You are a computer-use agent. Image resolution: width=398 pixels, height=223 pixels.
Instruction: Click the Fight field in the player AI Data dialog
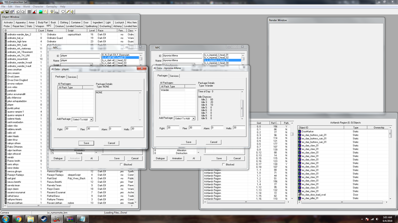[x=71, y=129]
